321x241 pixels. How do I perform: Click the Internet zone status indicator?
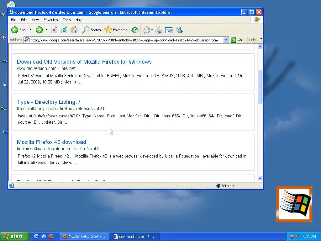(225, 186)
